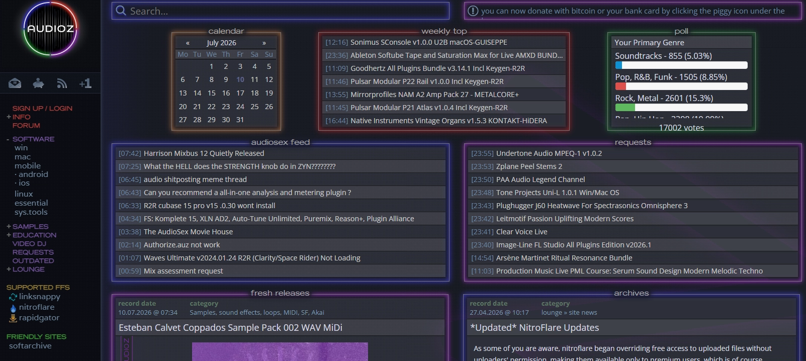The height and width of the screenshot is (361, 806).
Task: Open the VIDEO DJ section
Action: [29, 243]
